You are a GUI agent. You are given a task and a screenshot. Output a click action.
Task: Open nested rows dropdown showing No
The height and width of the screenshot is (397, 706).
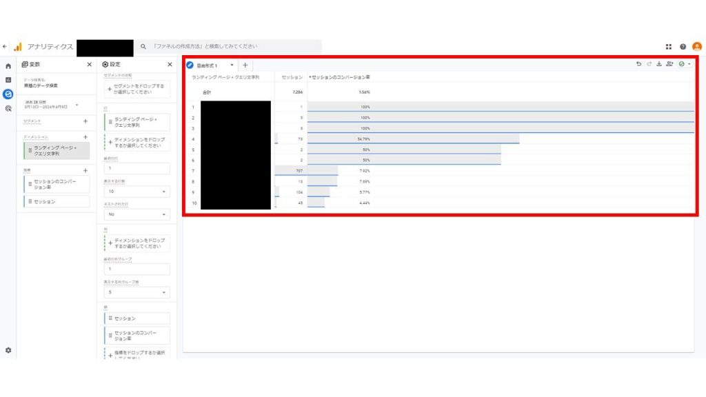137,214
